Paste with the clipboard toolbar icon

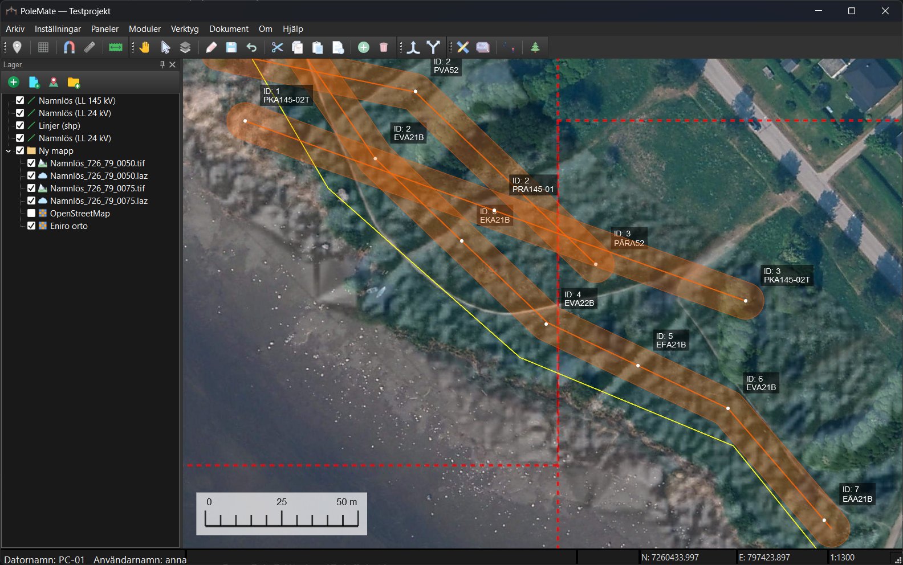318,47
